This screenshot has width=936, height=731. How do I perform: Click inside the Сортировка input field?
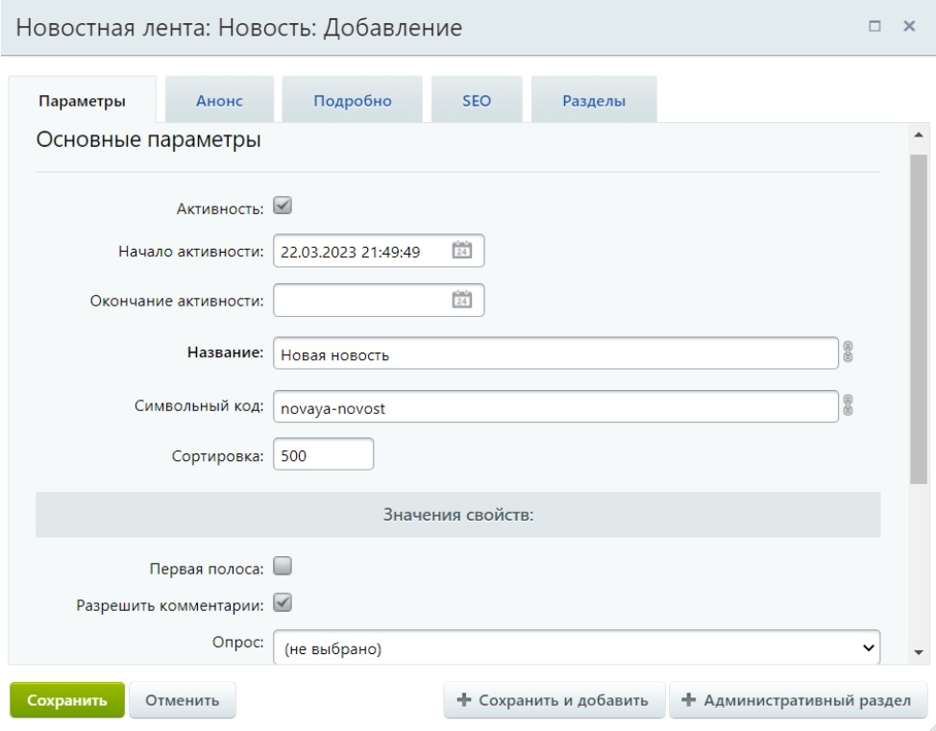click(x=323, y=457)
